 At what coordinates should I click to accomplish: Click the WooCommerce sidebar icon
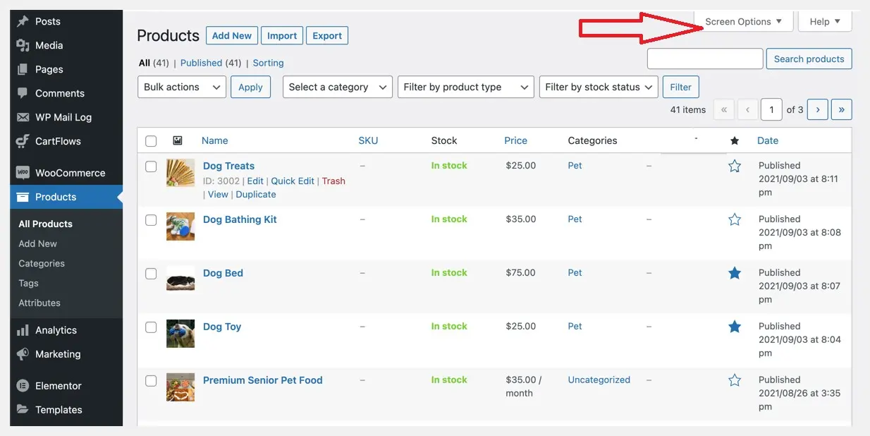(23, 173)
